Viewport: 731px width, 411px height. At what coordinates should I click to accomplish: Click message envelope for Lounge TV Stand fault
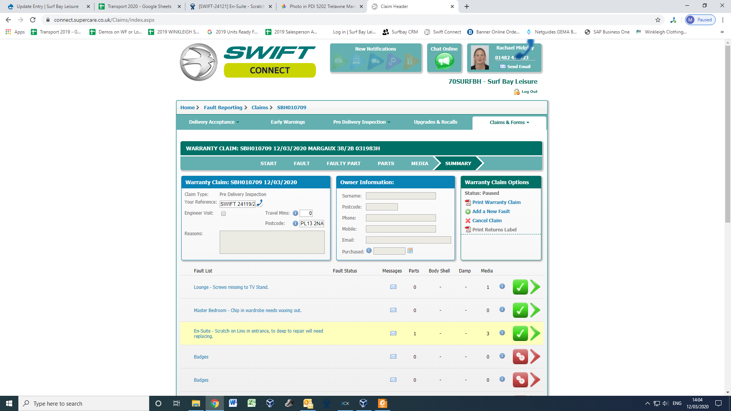(x=393, y=287)
